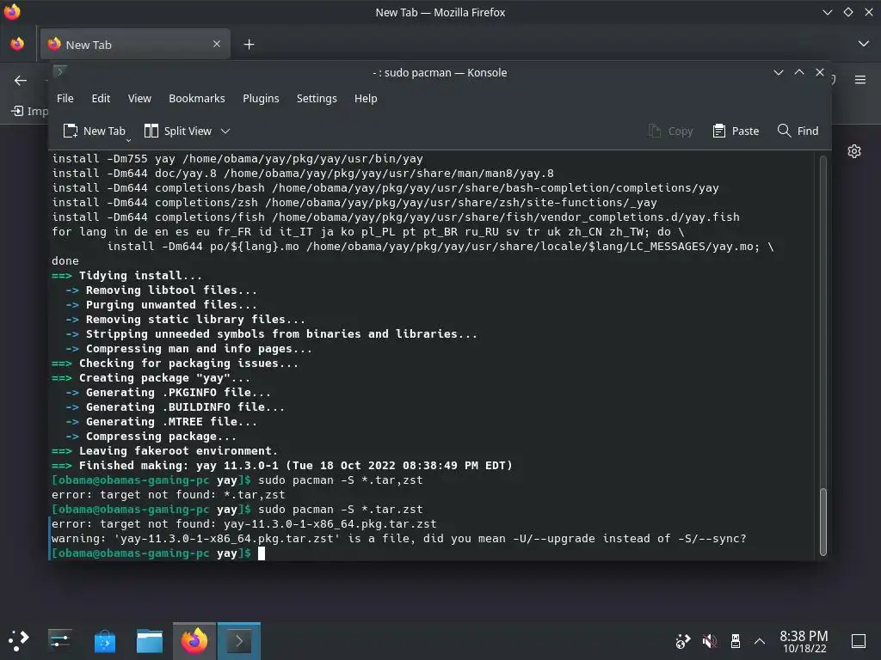Click the 'Leaving fakeroot environment.' line
This screenshot has width=881, height=660.
coord(164,450)
